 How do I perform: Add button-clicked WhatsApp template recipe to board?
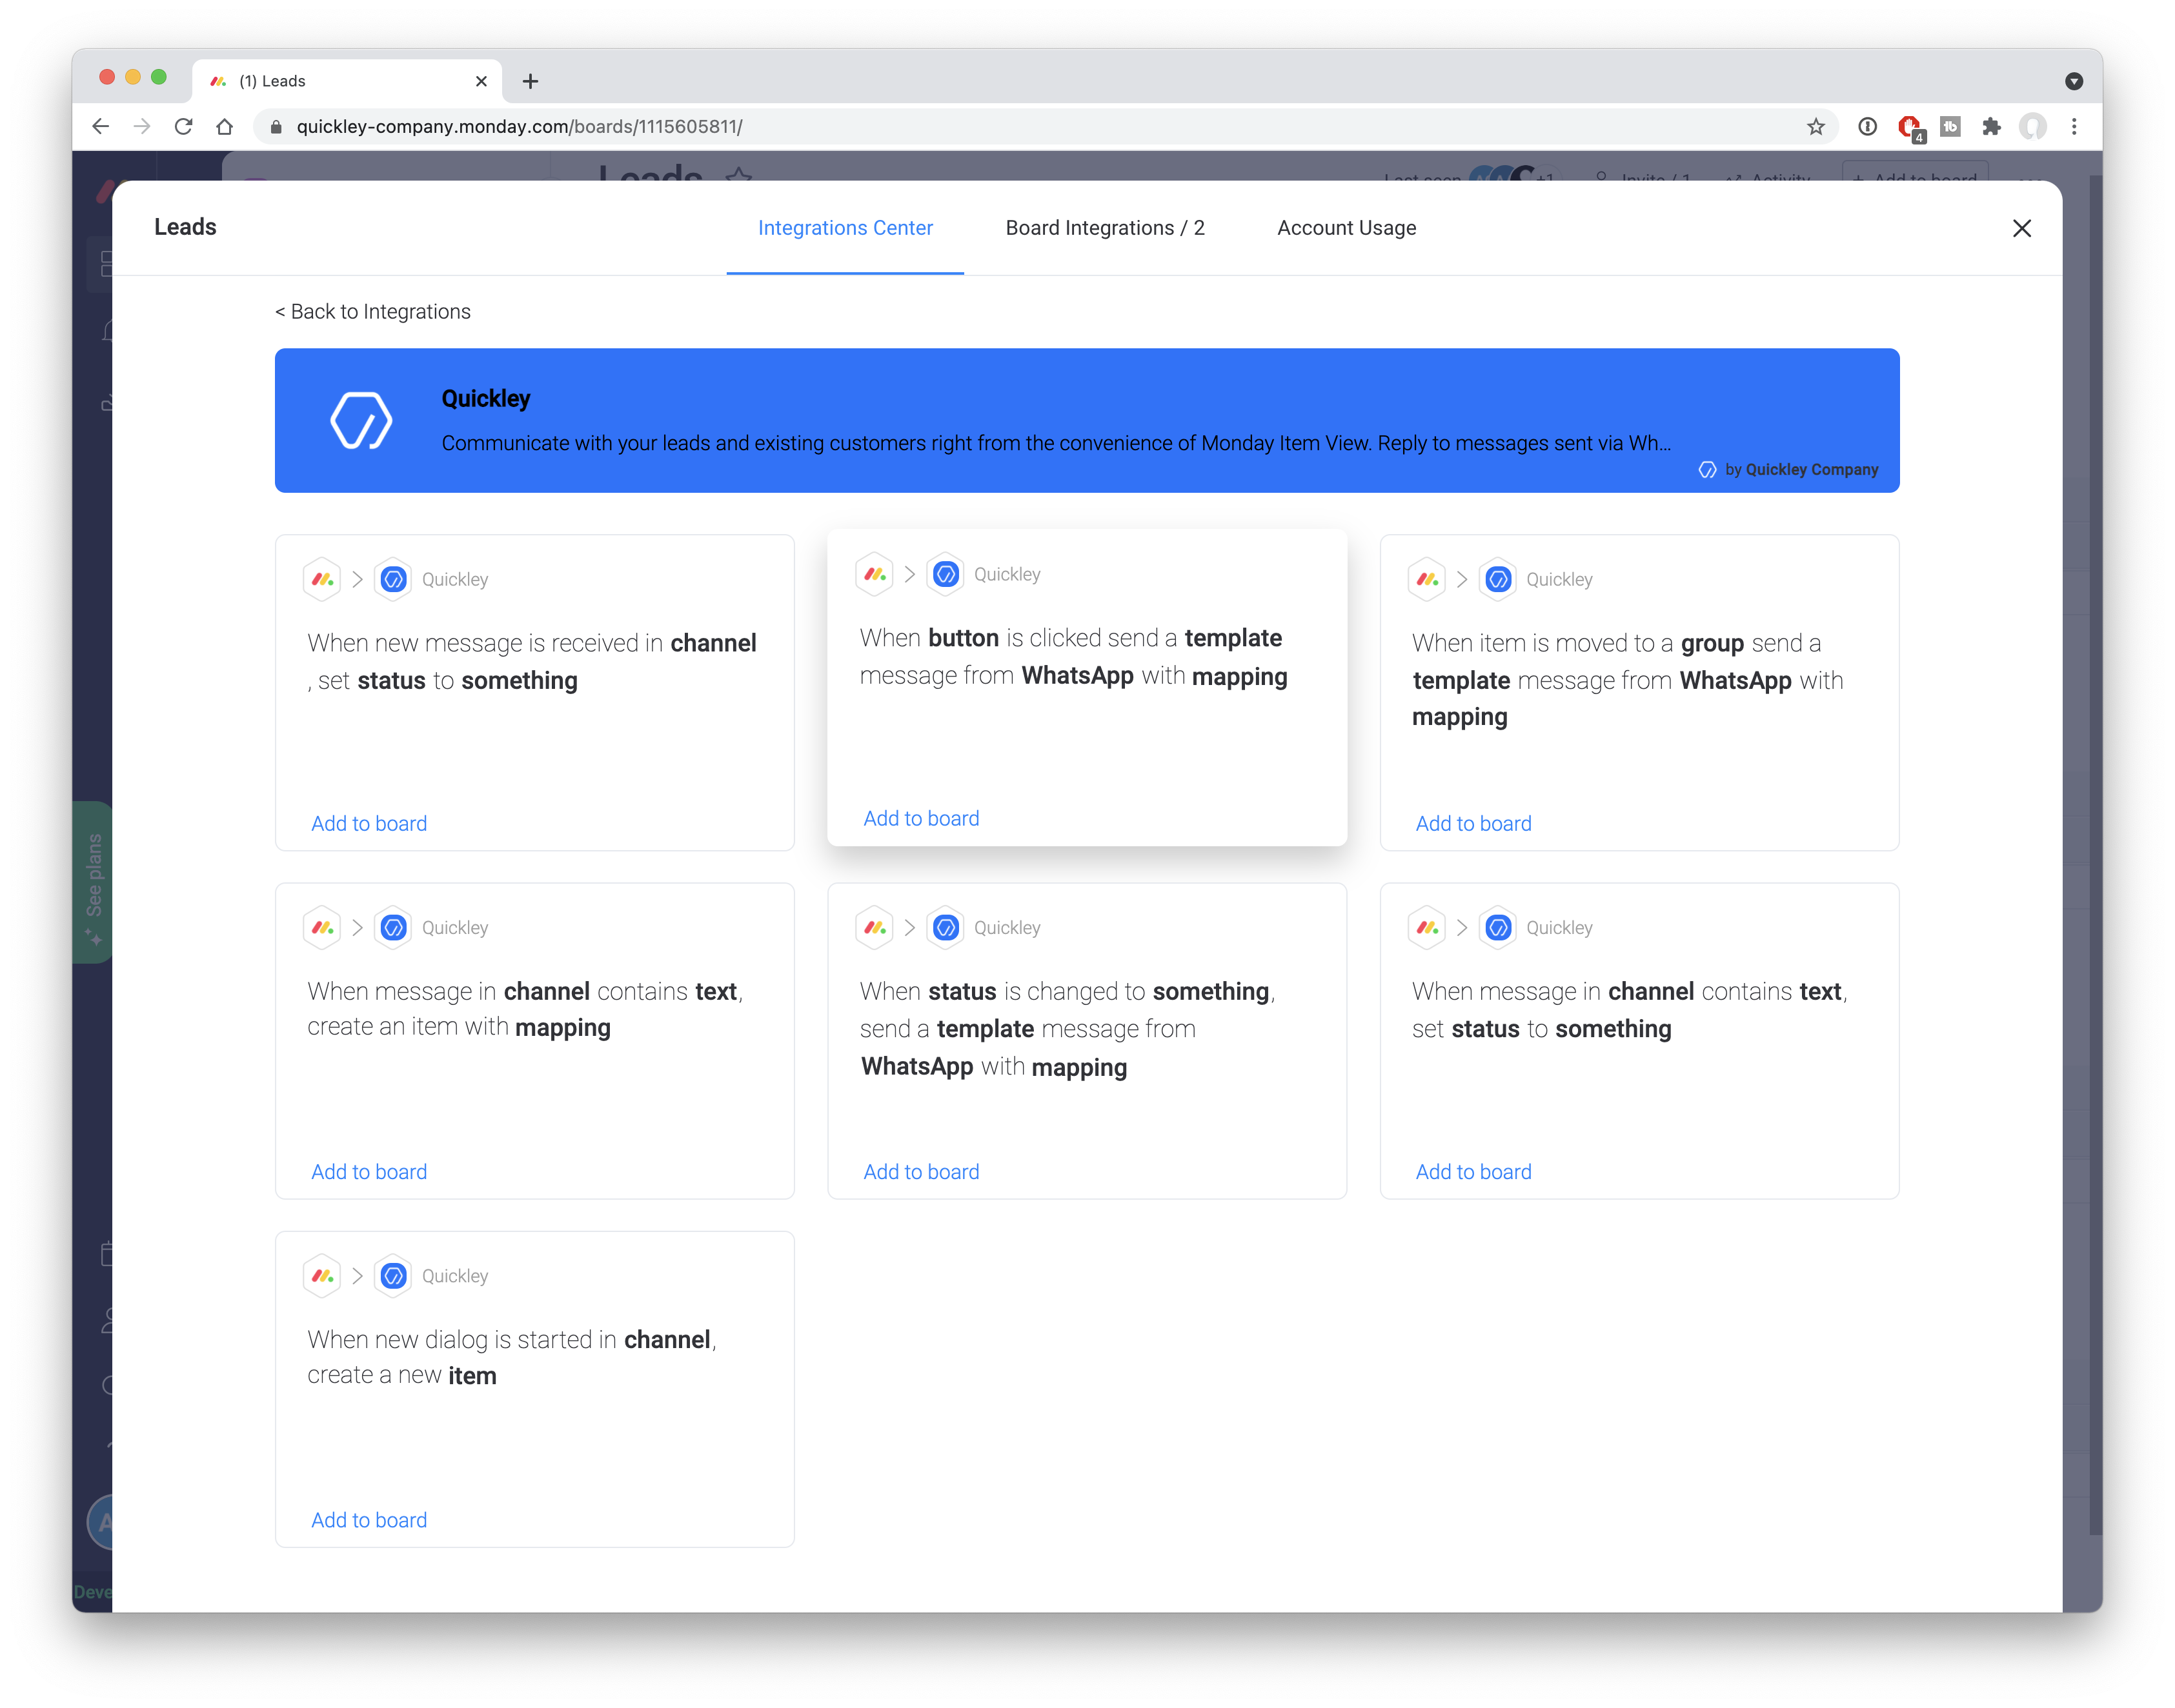point(920,818)
